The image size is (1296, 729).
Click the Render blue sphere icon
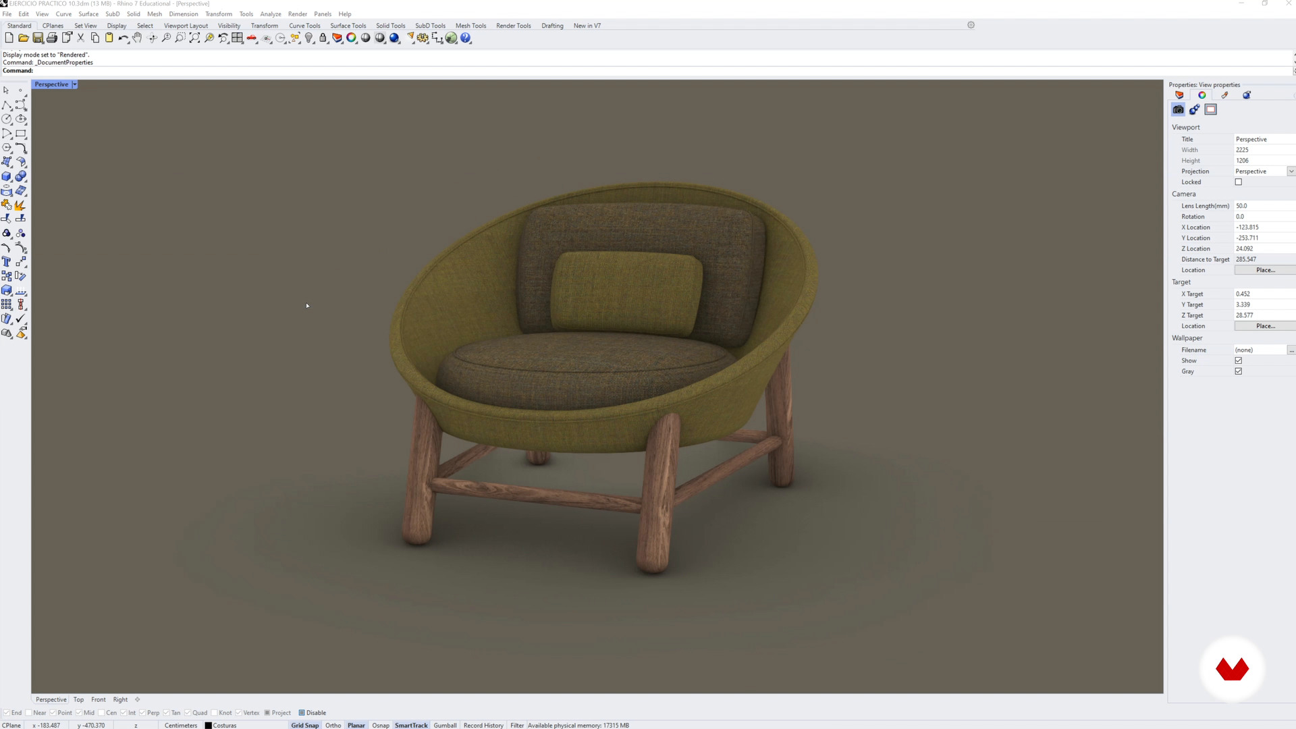pyautogui.click(x=394, y=38)
